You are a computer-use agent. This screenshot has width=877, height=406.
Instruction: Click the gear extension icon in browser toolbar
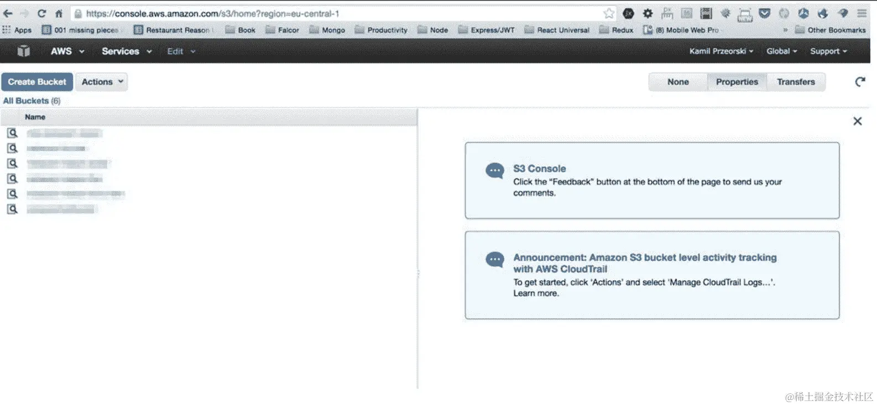click(648, 13)
